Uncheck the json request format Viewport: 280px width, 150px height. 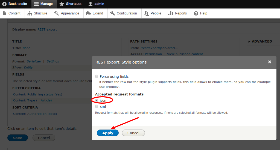point(97,100)
